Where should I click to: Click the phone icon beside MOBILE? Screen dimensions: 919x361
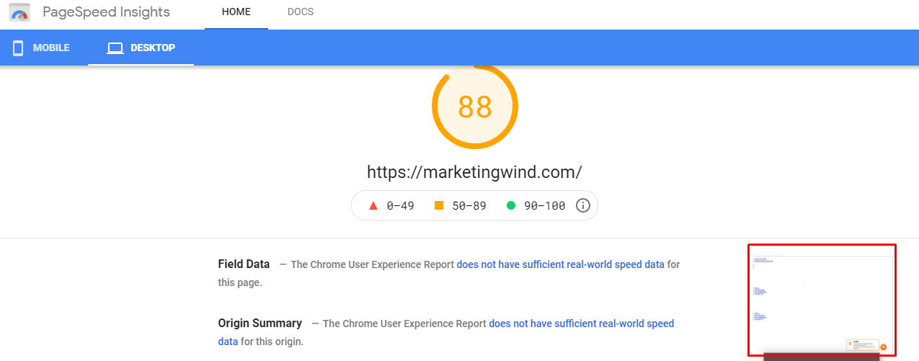[x=18, y=48]
